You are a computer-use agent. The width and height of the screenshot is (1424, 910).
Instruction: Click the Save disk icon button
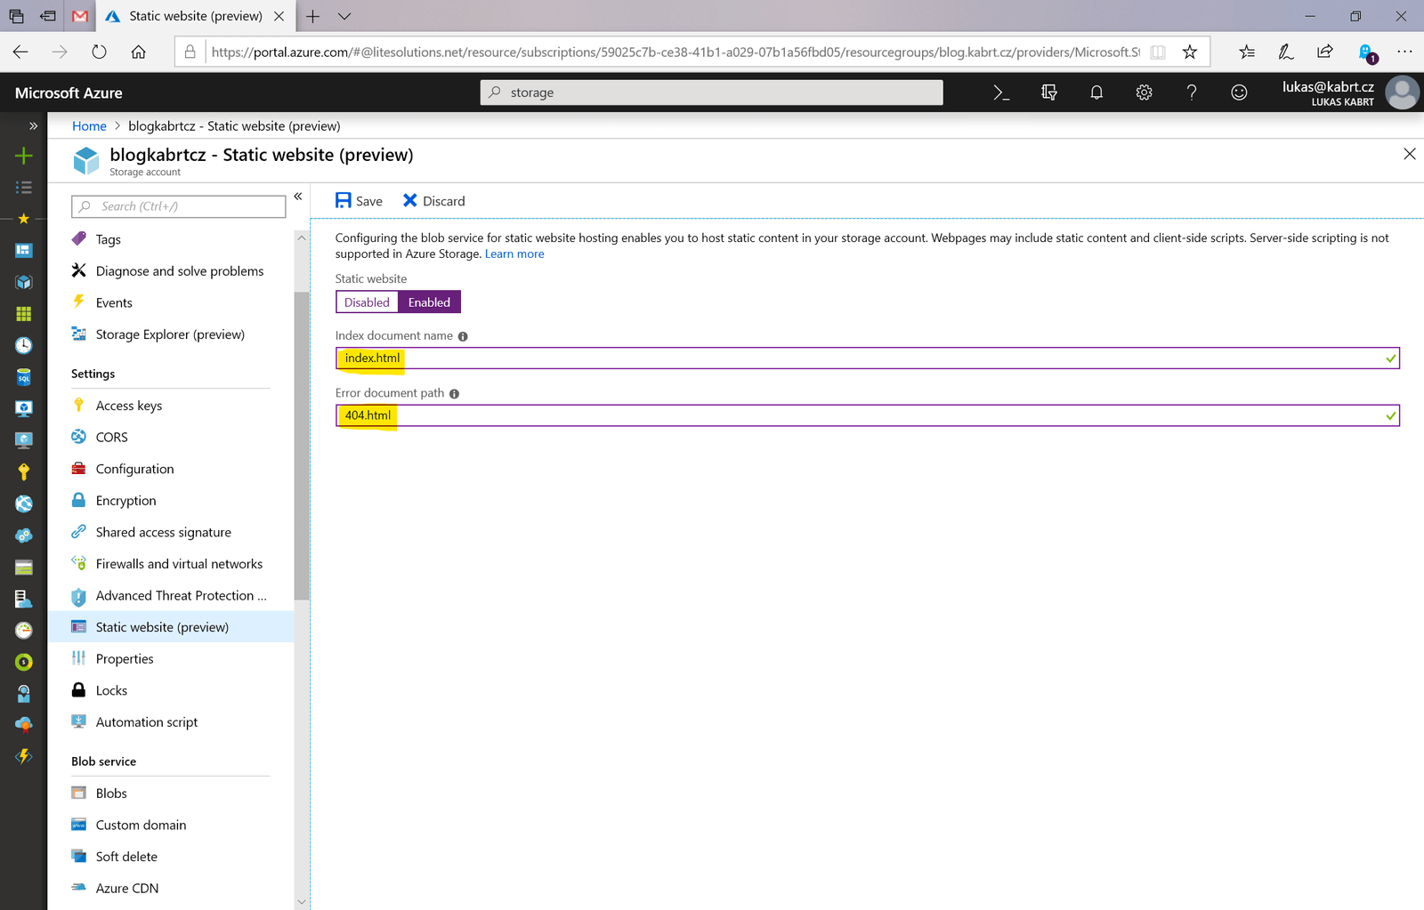coord(359,201)
